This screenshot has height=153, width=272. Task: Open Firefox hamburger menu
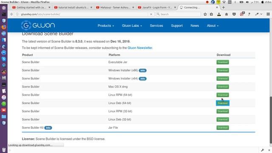(268, 14)
